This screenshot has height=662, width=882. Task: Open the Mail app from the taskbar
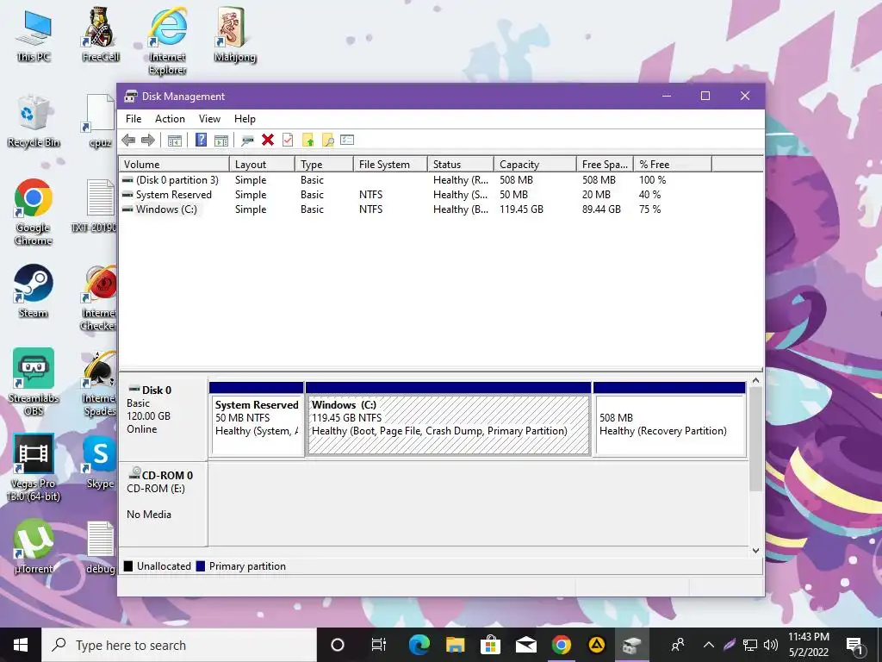tap(526, 645)
